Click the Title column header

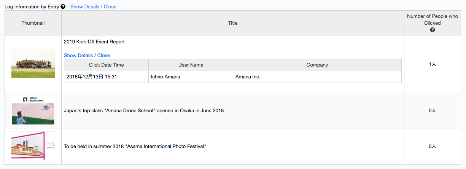233,23
